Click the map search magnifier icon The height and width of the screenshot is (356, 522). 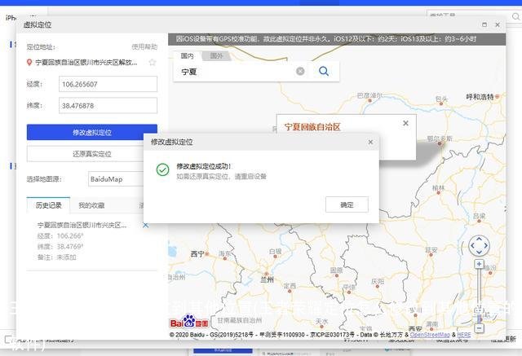(x=324, y=71)
